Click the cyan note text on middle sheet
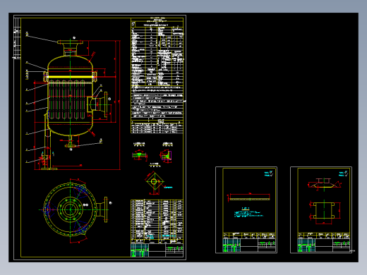This screenshot has width=367, height=275. click(248, 214)
